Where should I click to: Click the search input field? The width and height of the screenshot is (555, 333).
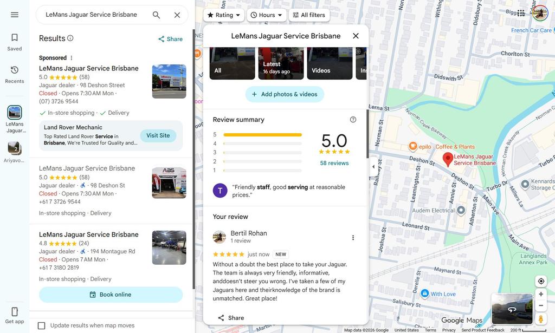click(x=91, y=15)
